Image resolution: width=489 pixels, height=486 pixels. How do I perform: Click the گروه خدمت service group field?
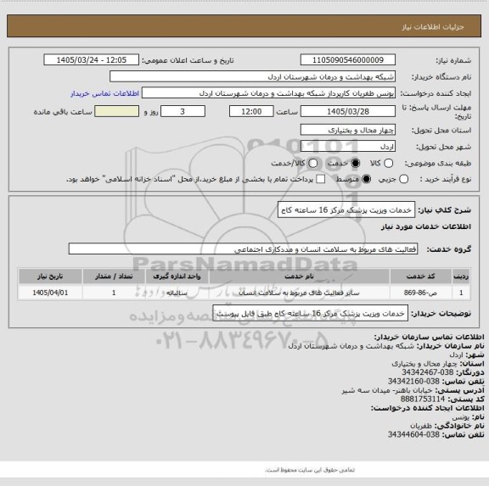pyautogui.click(x=243, y=249)
